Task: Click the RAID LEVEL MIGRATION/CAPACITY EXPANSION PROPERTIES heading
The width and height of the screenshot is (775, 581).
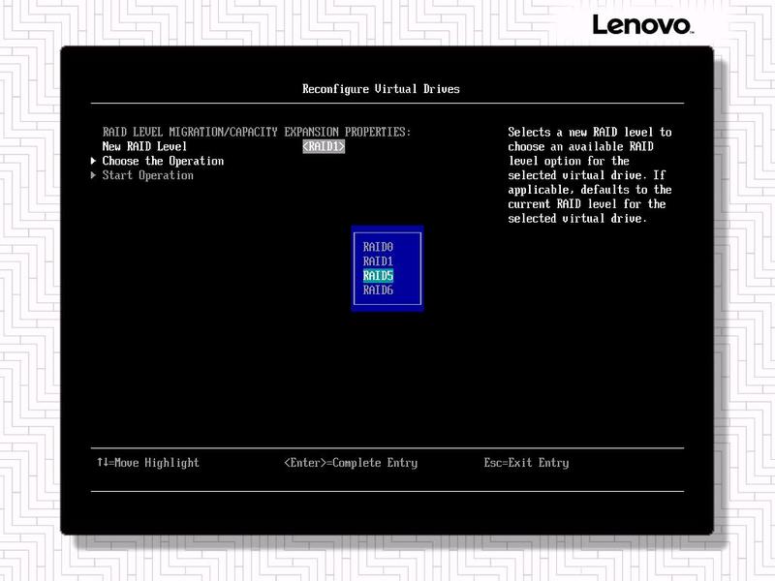Action: tap(257, 132)
